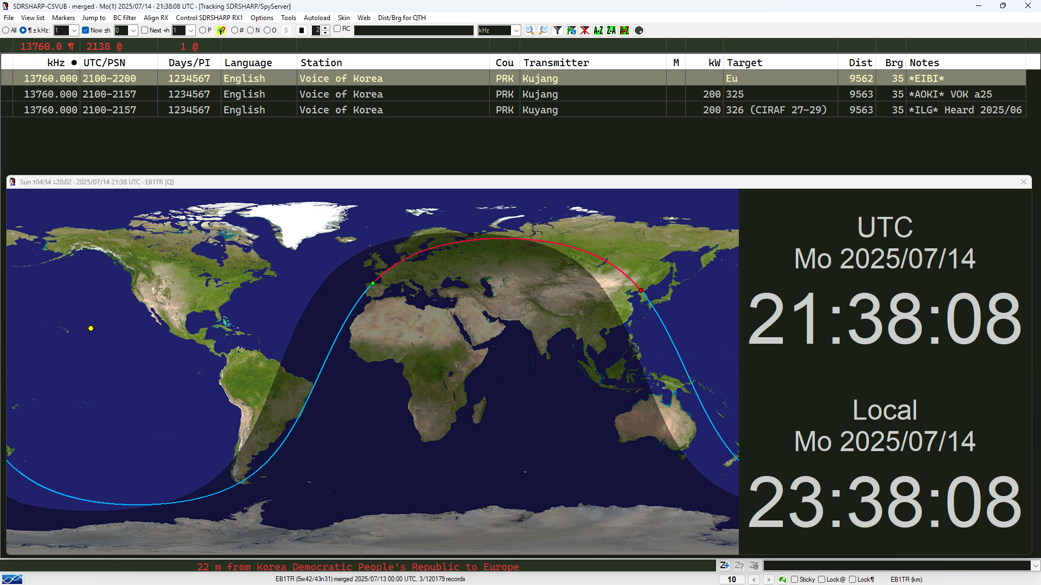Click the Z marker icon with gray dot
1041x585 pixels.
(x=754, y=565)
